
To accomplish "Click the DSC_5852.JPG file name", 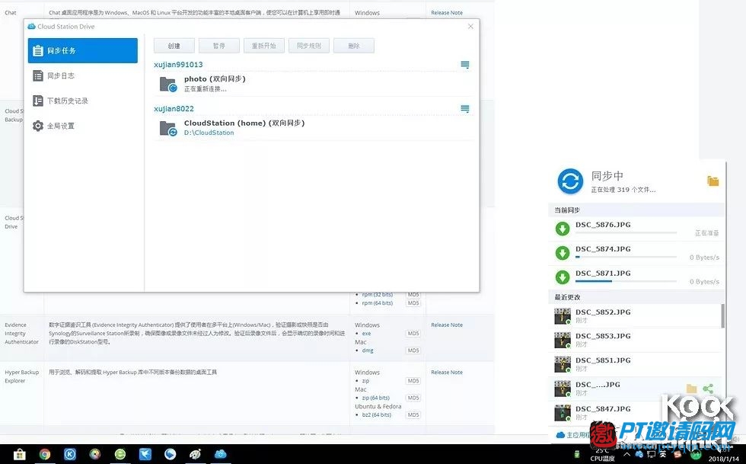I will (x=603, y=312).
